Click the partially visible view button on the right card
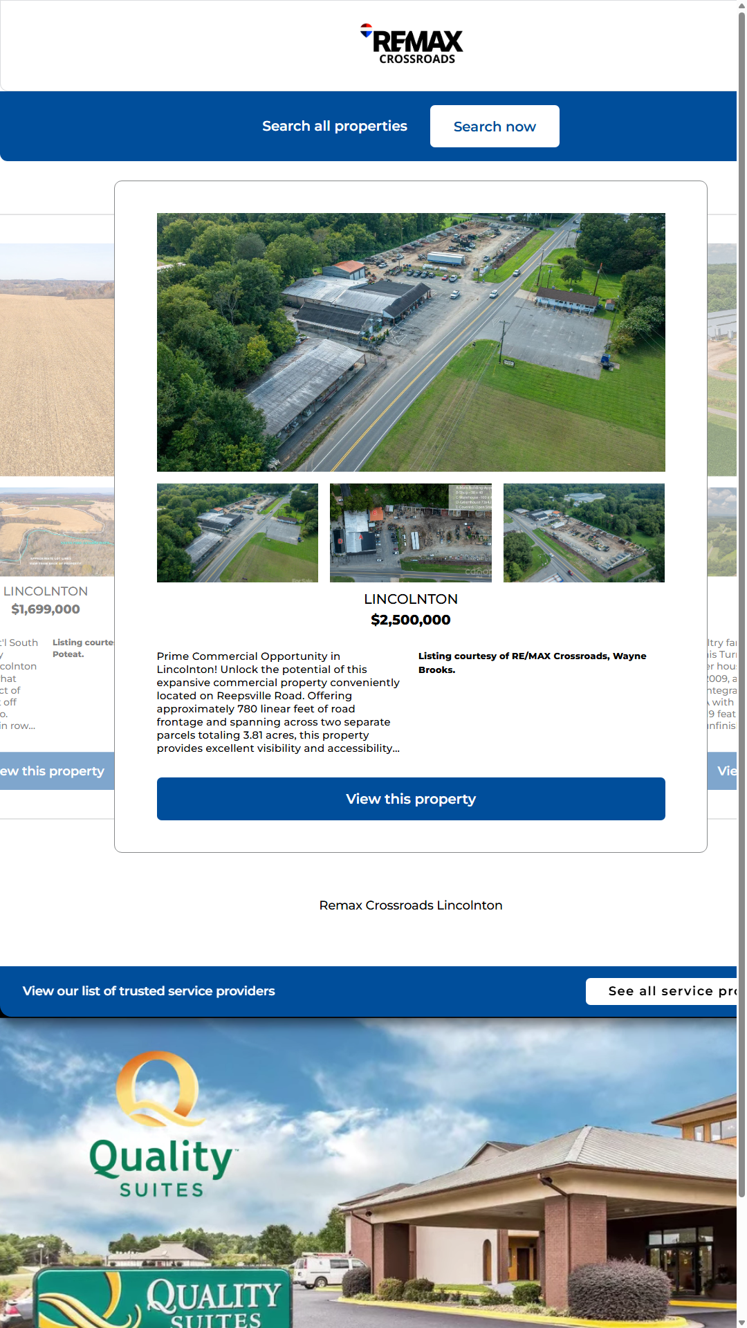 pyautogui.click(x=723, y=771)
